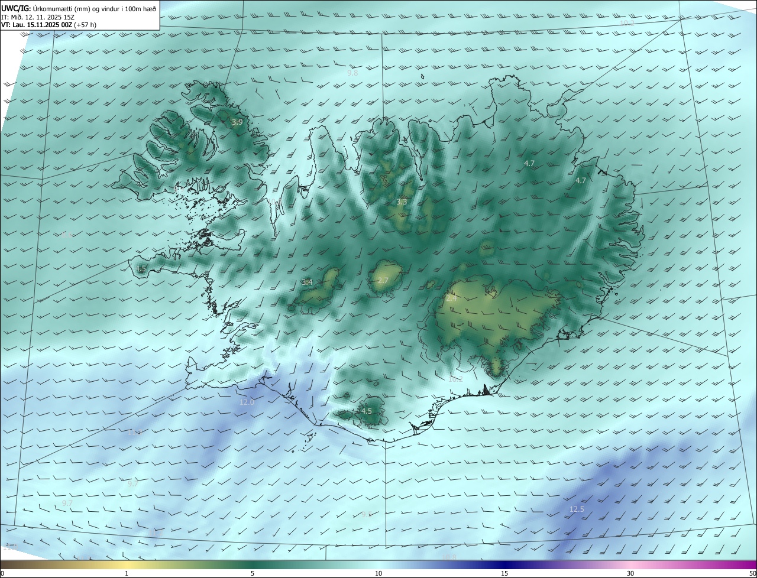
Task: Click the 15 tick on the color scale
Action: (504, 573)
